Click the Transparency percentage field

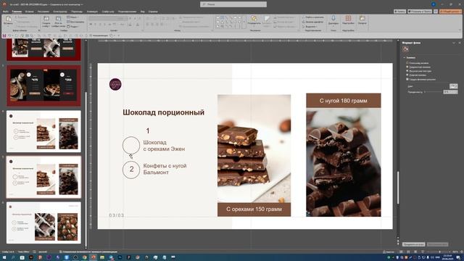pos(450,92)
